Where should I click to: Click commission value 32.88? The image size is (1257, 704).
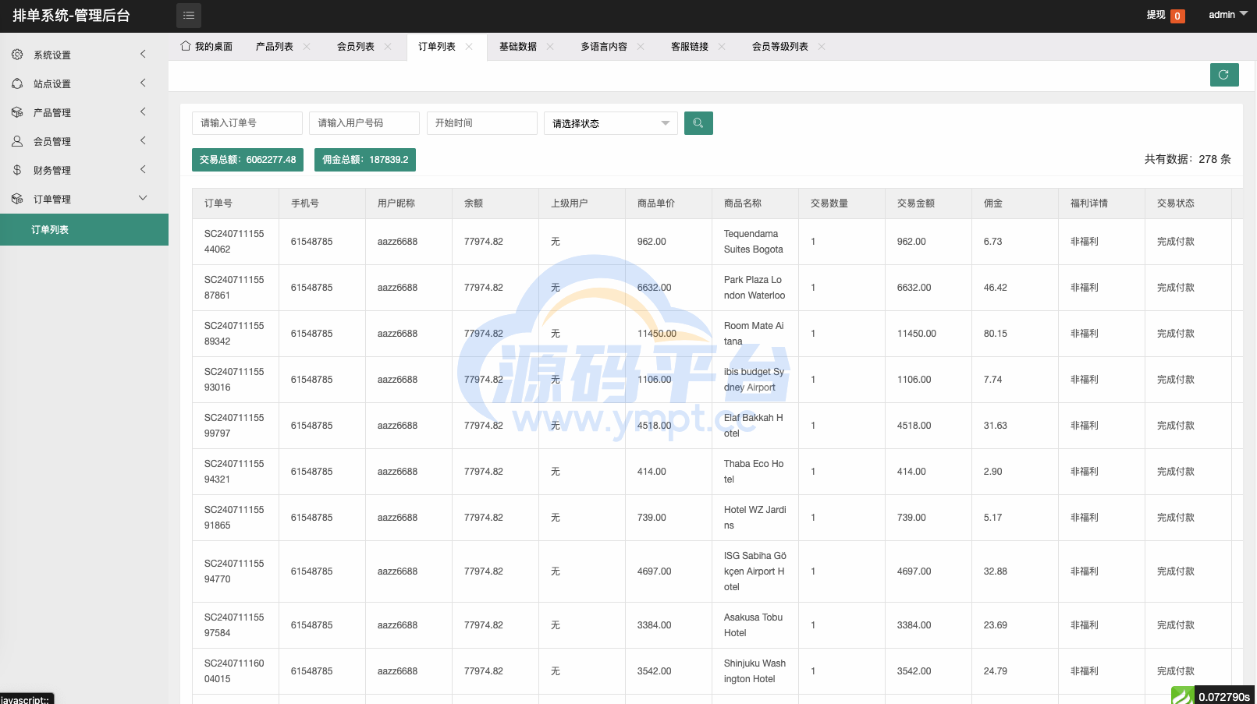point(996,571)
